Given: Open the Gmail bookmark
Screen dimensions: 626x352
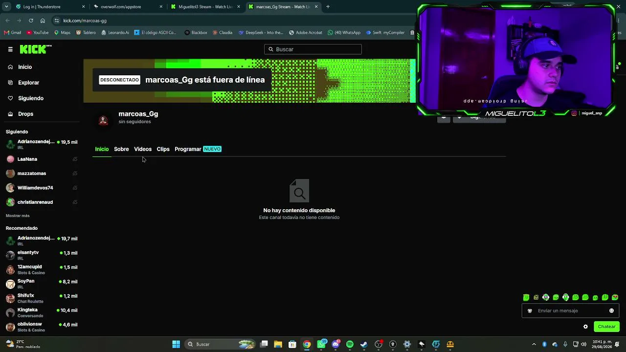Looking at the screenshot, I should coord(12,33).
